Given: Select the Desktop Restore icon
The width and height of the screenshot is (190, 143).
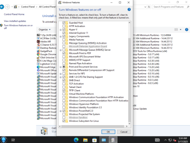Looking at the screenshot, I should (x=38, y=48).
